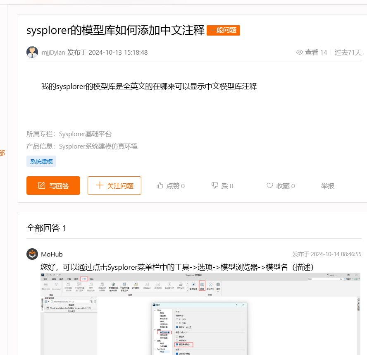Viewport: 367px width, 355px height.
Task: Click the question timestamp 2024-10-13 15:18:48
Action: point(118,53)
